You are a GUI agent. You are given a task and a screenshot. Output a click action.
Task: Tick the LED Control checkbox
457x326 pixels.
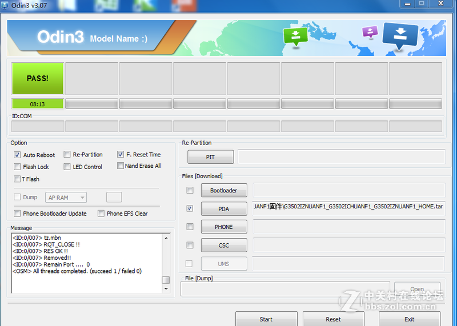(x=67, y=167)
